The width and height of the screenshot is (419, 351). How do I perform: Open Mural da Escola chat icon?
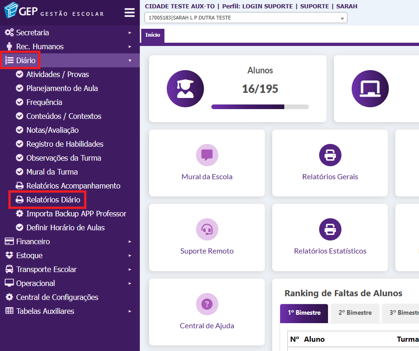pos(207,155)
